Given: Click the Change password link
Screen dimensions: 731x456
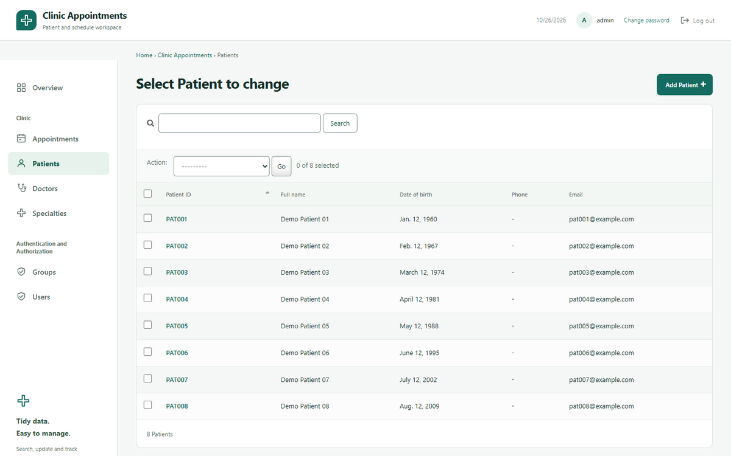Looking at the screenshot, I should (x=646, y=20).
